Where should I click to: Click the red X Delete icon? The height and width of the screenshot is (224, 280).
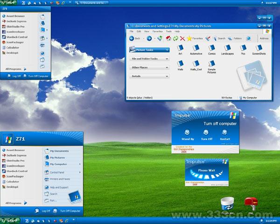click(x=182, y=38)
